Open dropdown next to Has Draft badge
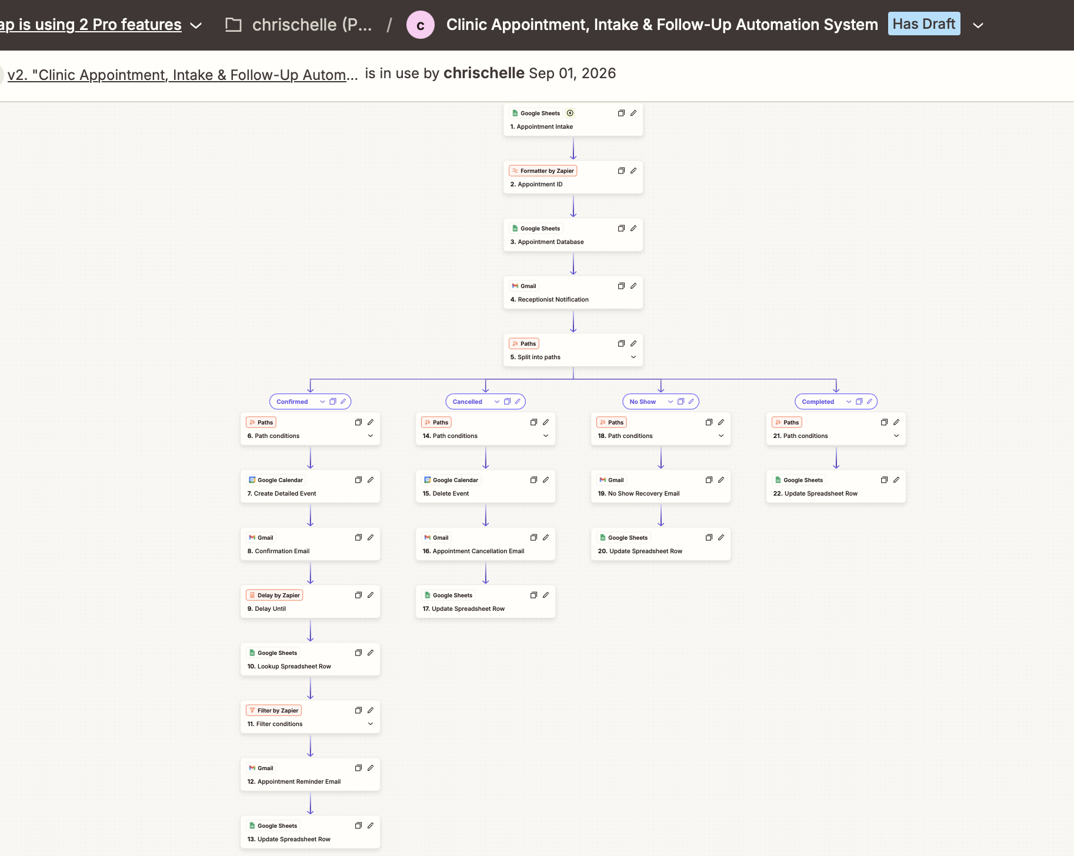 (x=978, y=25)
